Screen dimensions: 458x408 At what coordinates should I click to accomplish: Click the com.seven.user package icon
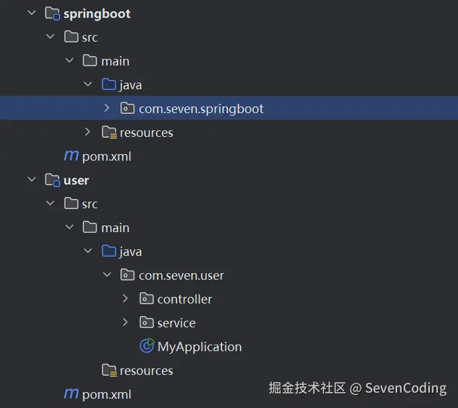[x=128, y=275]
